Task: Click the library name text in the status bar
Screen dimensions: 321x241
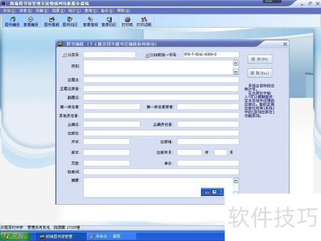Action: (12, 228)
